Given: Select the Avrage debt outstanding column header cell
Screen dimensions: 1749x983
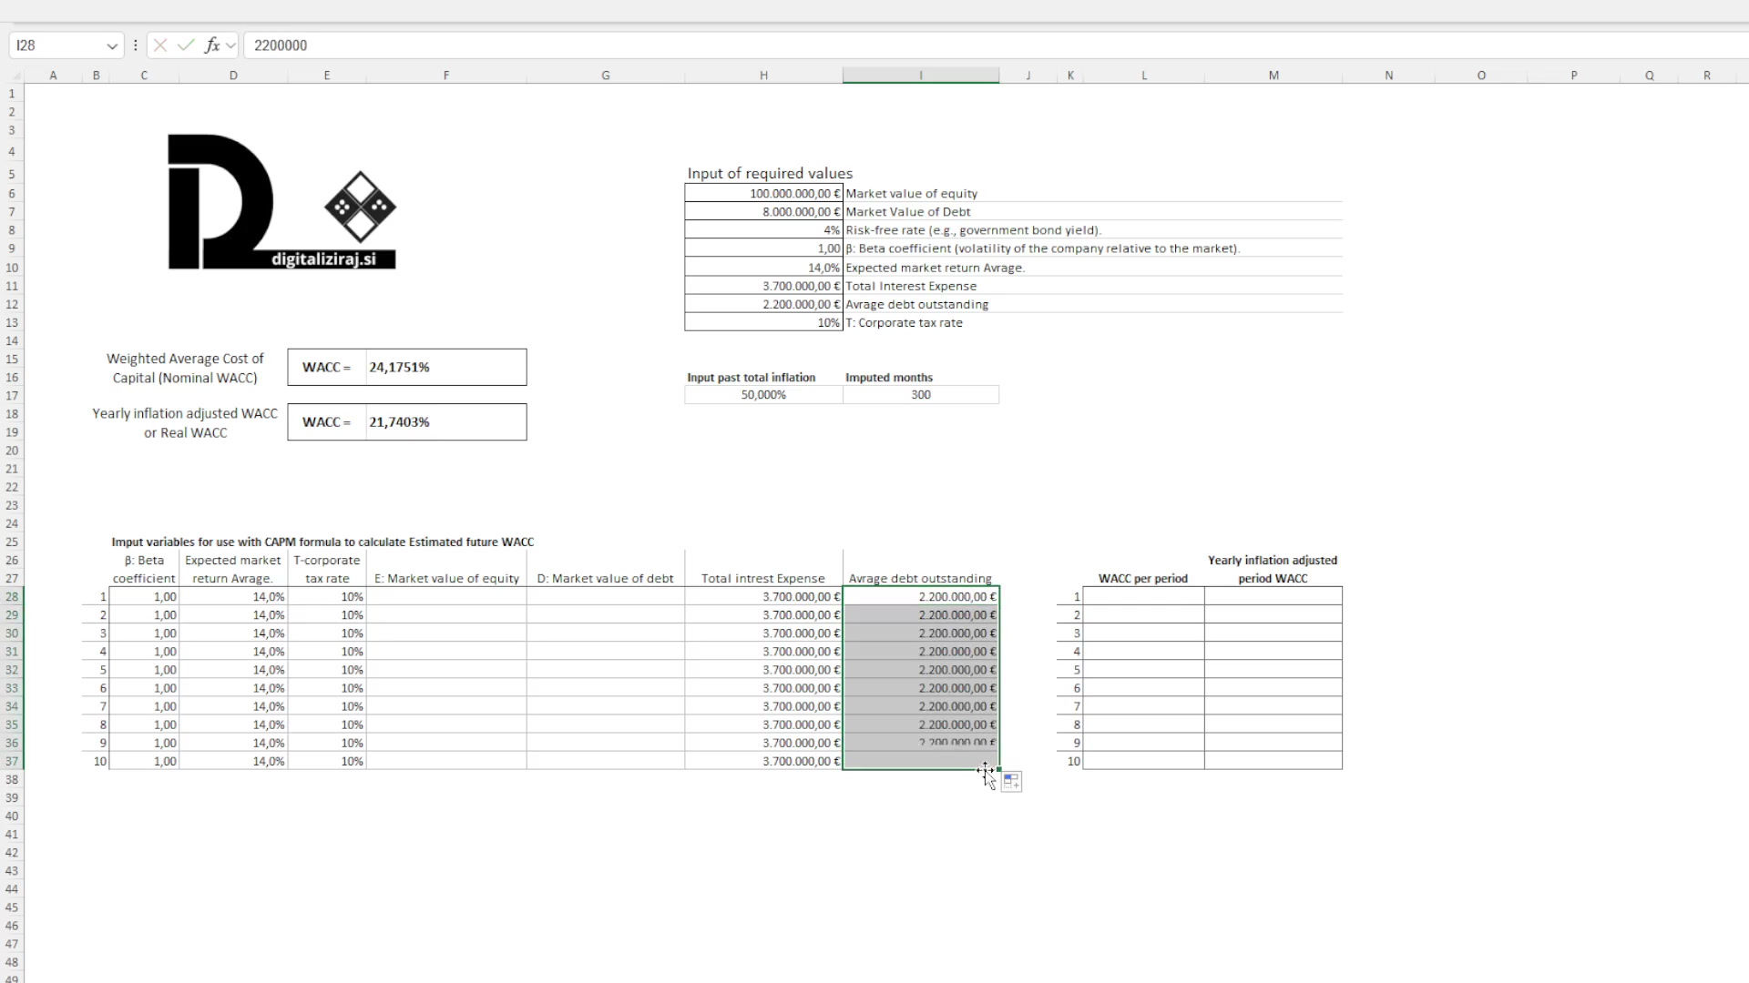Looking at the screenshot, I should pos(920,578).
